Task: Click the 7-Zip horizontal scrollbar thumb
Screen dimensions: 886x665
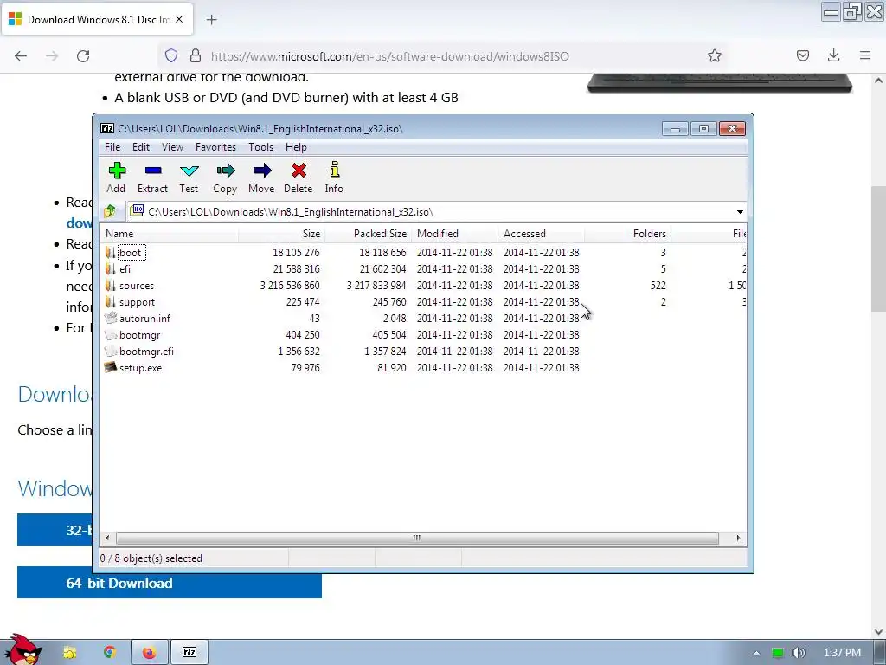Action: (417, 538)
